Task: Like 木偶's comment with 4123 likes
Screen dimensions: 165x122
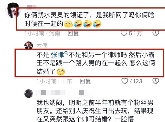Action: 125,81
